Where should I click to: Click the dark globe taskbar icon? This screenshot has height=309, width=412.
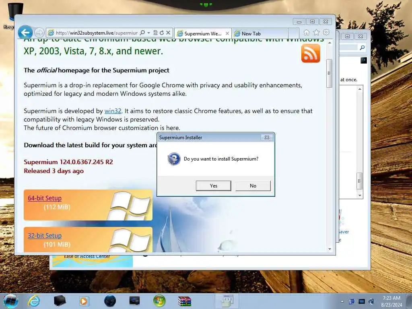point(110,301)
